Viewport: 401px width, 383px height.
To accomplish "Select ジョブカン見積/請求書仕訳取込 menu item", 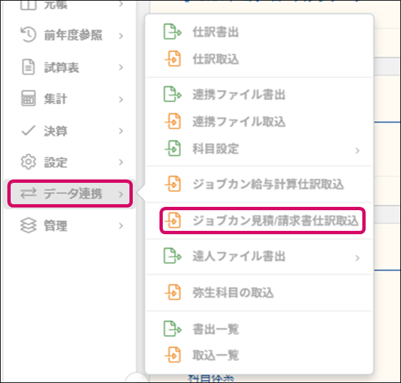I will [x=275, y=220].
